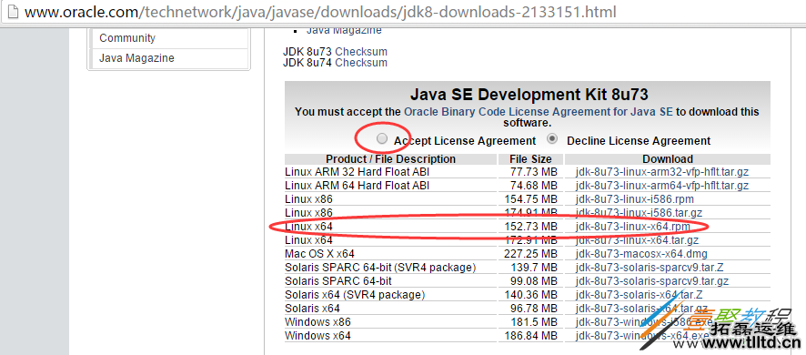This screenshot has width=806, height=355.
Task: Click the Product / File Description header
Action: (x=390, y=159)
